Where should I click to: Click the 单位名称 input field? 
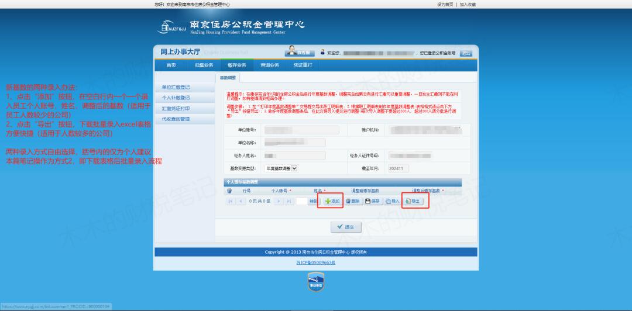tap(294, 143)
